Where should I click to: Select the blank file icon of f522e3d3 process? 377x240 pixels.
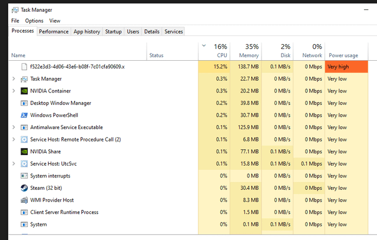24,67
